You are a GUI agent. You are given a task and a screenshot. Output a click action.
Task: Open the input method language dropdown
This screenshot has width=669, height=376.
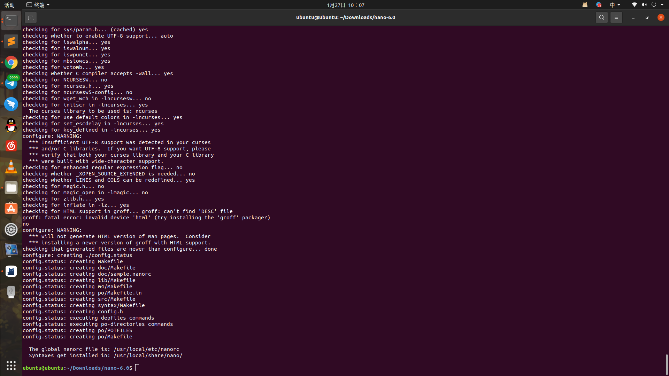(x=615, y=5)
